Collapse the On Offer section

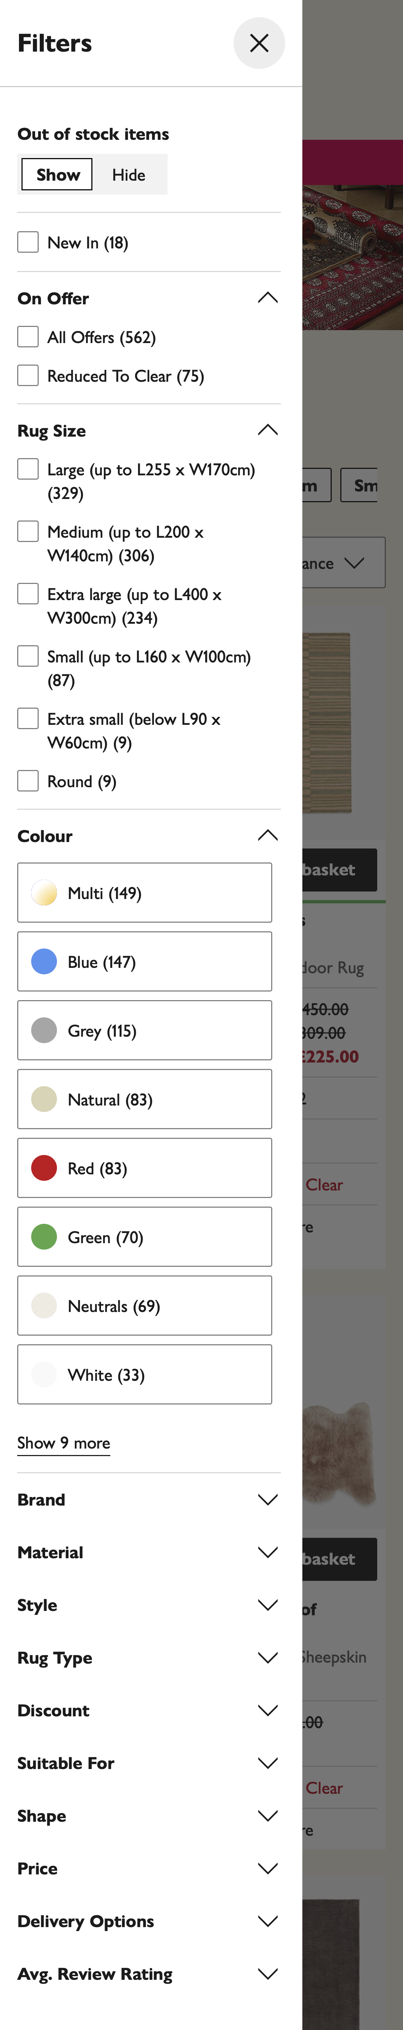coord(267,297)
